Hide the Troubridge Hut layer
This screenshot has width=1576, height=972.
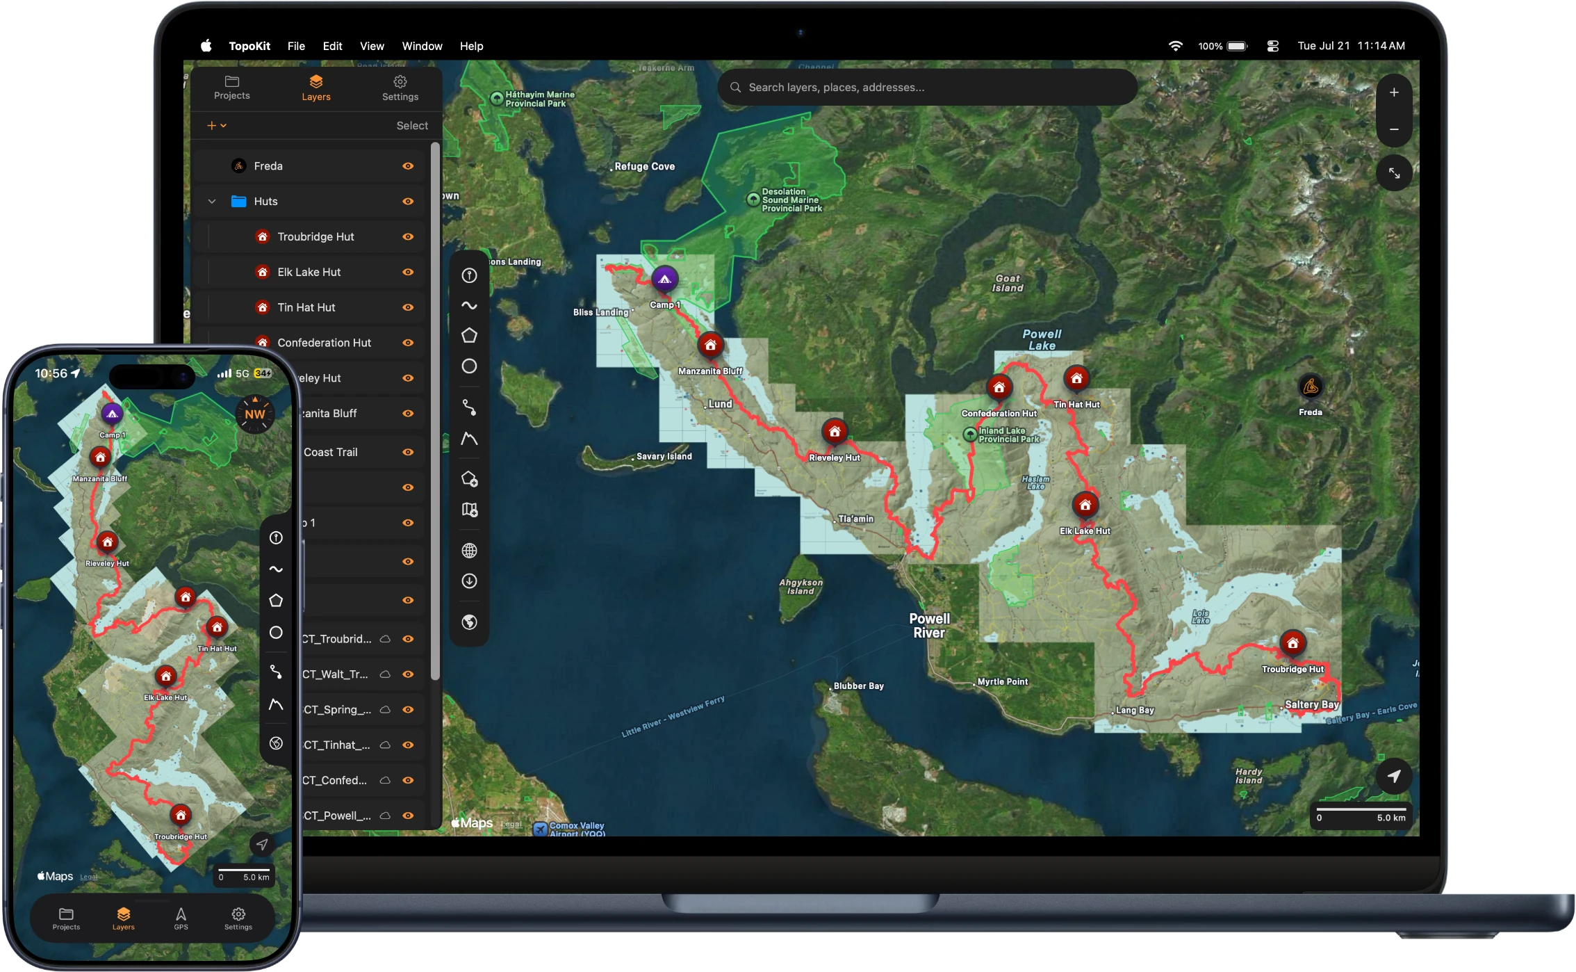click(408, 237)
